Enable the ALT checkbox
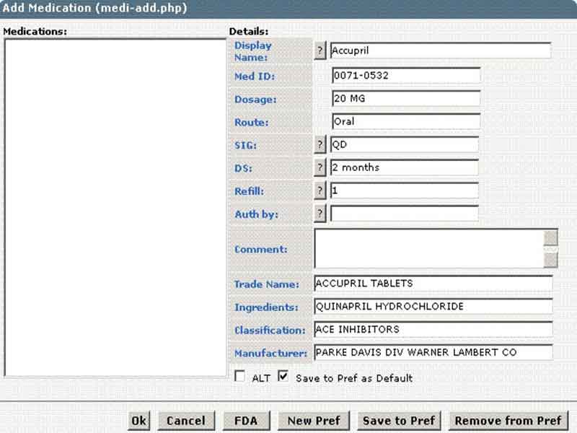The width and height of the screenshot is (577, 433). pyautogui.click(x=239, y=376)
